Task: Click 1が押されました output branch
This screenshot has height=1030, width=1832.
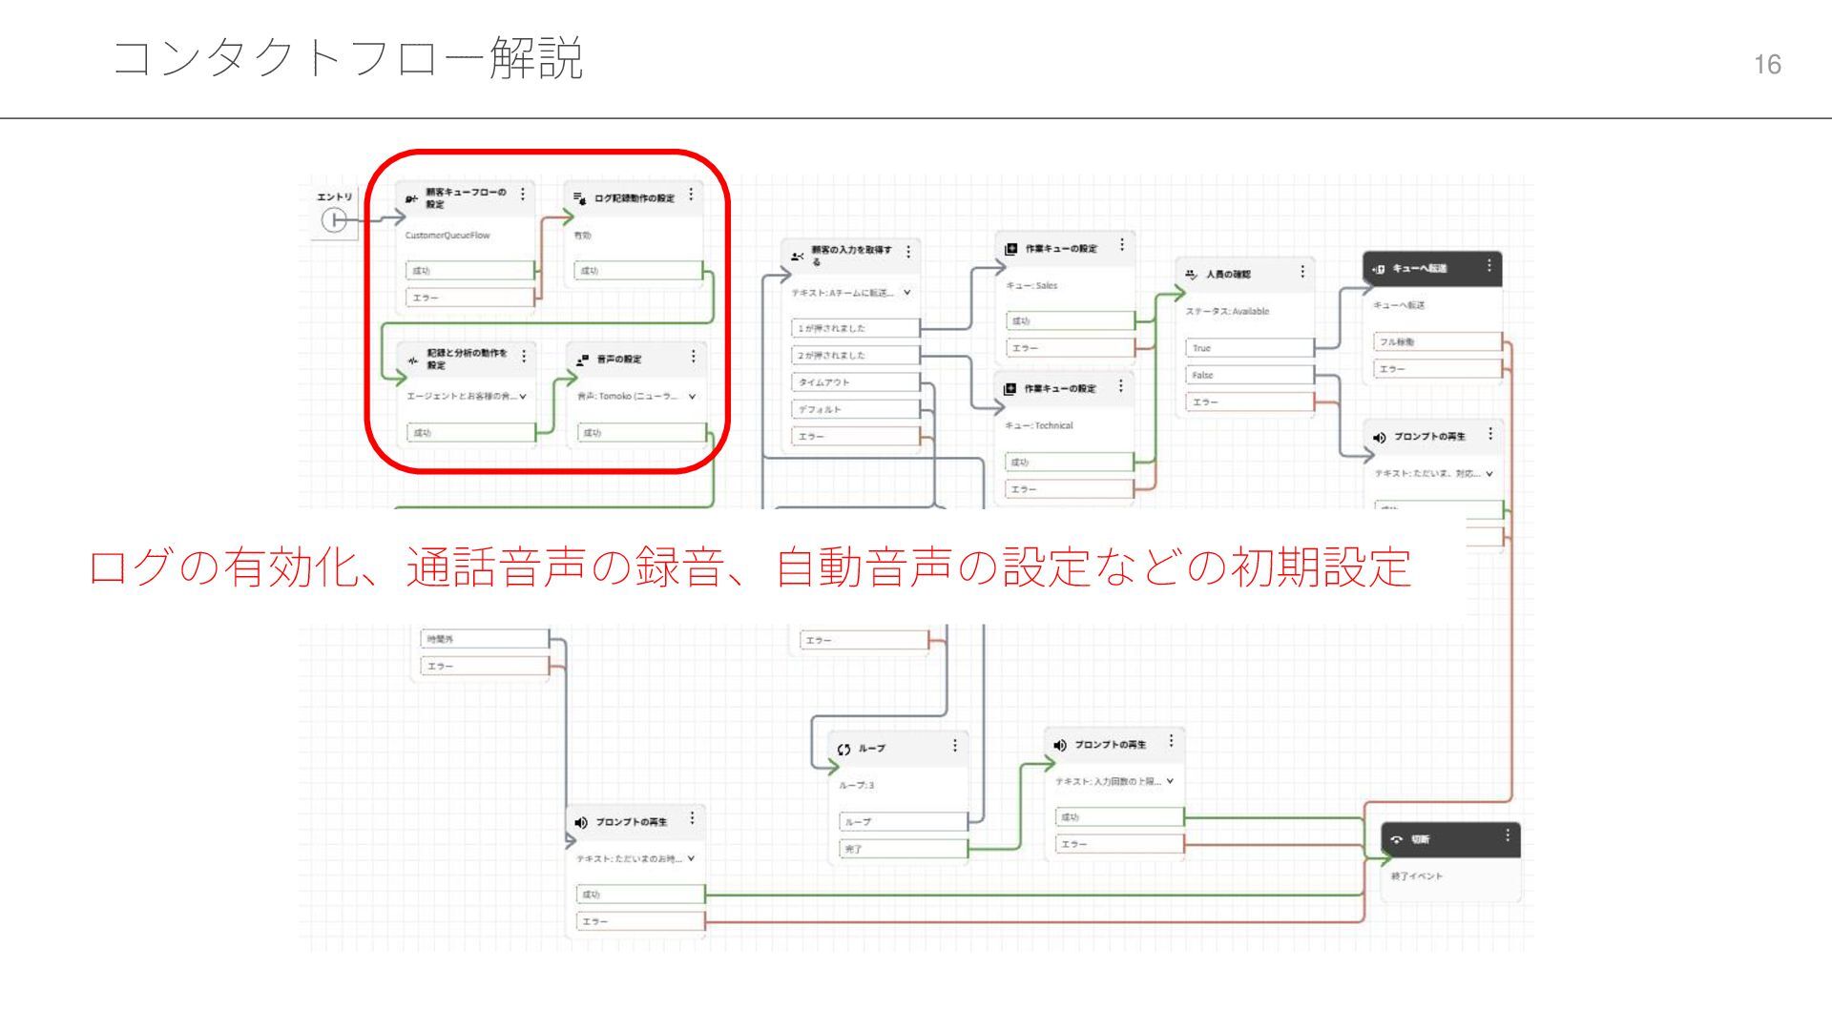Action: tap(856, 328)
